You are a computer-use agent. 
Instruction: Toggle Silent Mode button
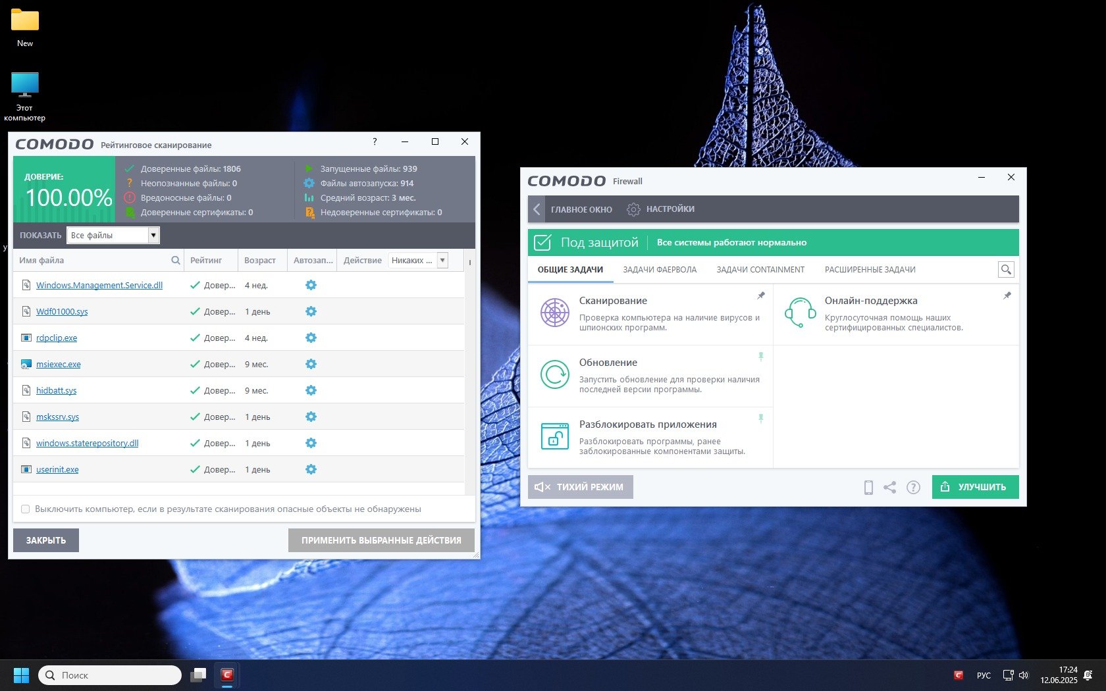point(580,487)
